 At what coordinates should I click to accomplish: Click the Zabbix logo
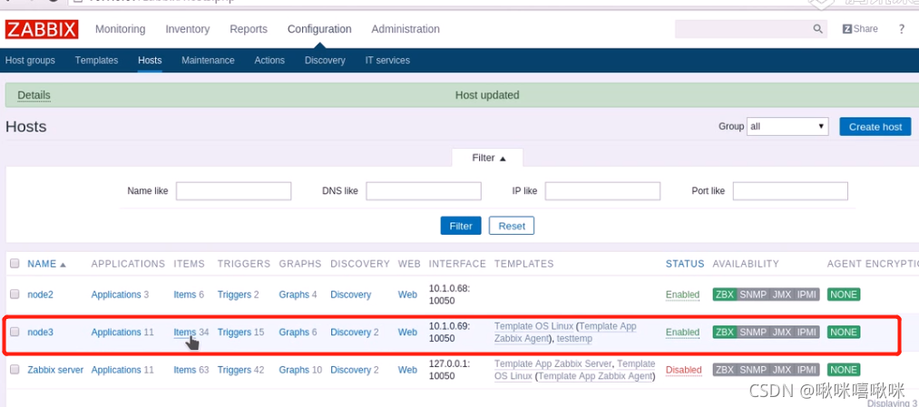pos(42,29)
